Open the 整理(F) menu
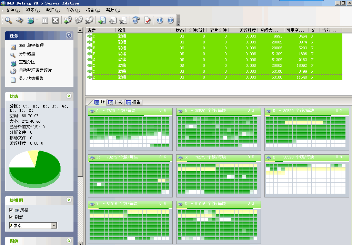 tap(53, 10)
